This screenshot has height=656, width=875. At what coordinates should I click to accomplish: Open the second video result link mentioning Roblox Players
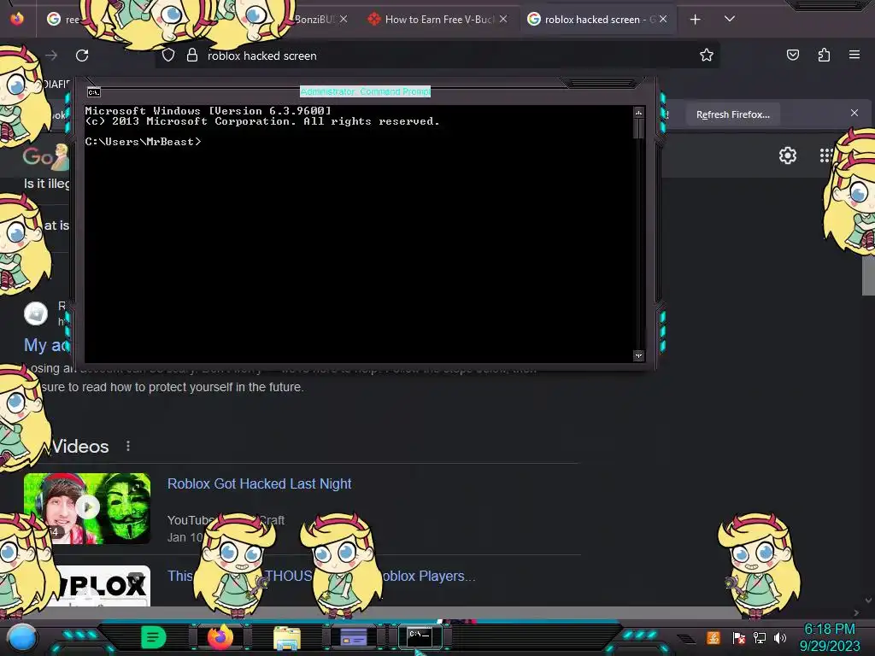(321, 576)
